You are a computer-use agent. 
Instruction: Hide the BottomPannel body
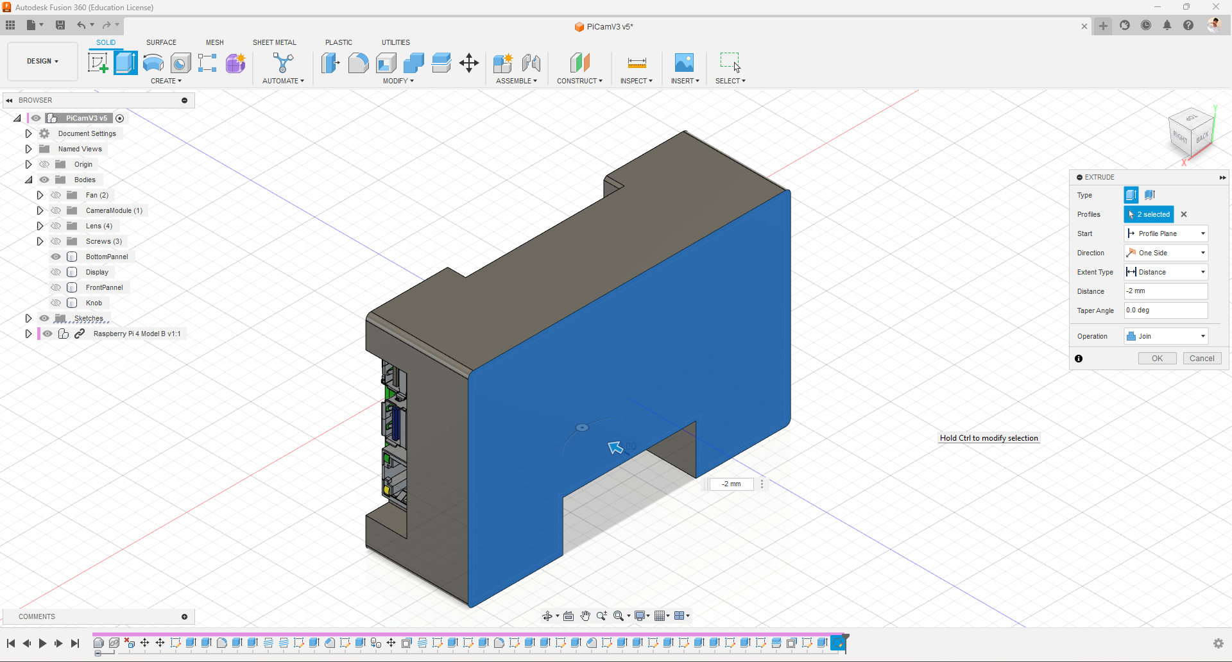point(56,257)
